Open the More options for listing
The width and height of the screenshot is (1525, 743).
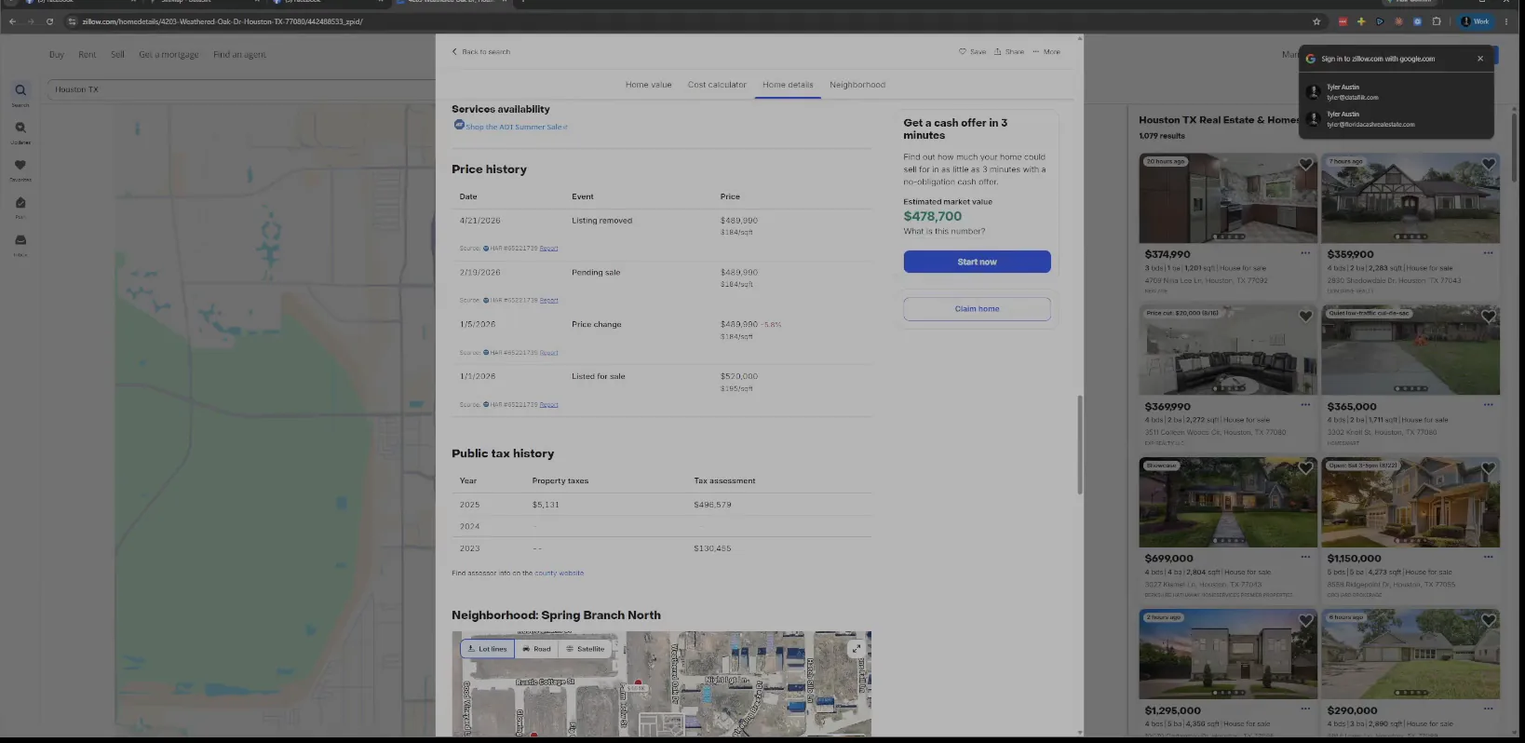click(1046, 52)
